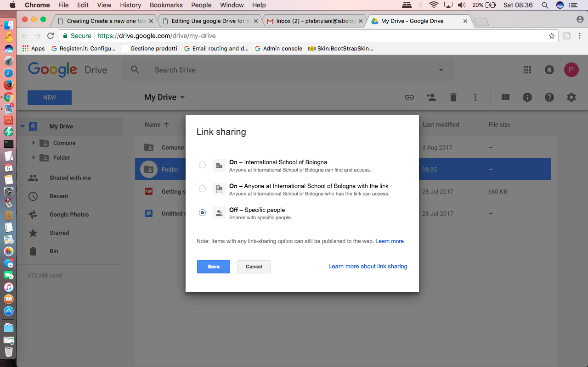
Task: Expand the Comune folder in sidebar
Action: tap(34, 143)
